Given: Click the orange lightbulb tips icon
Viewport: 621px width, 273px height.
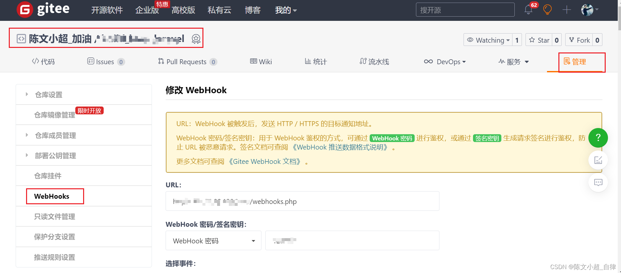Looking at the screenshot, I should coord(547,10).
